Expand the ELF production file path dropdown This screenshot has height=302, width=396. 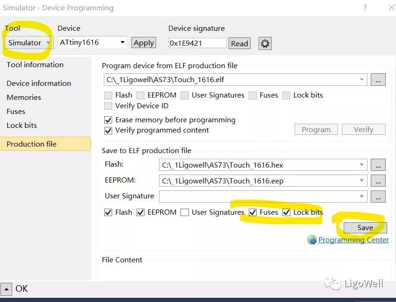(x=362, y=79)
